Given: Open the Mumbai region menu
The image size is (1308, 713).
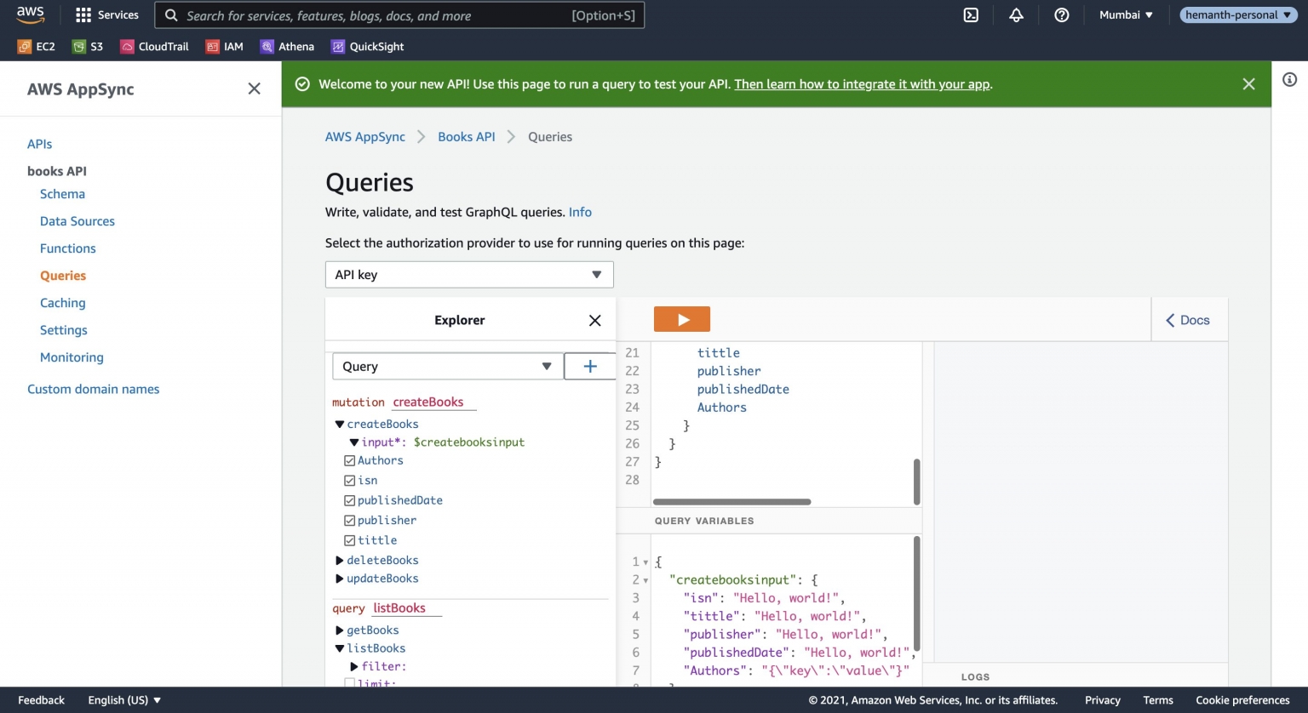Looking at the screenshot, I should 1125,14.
